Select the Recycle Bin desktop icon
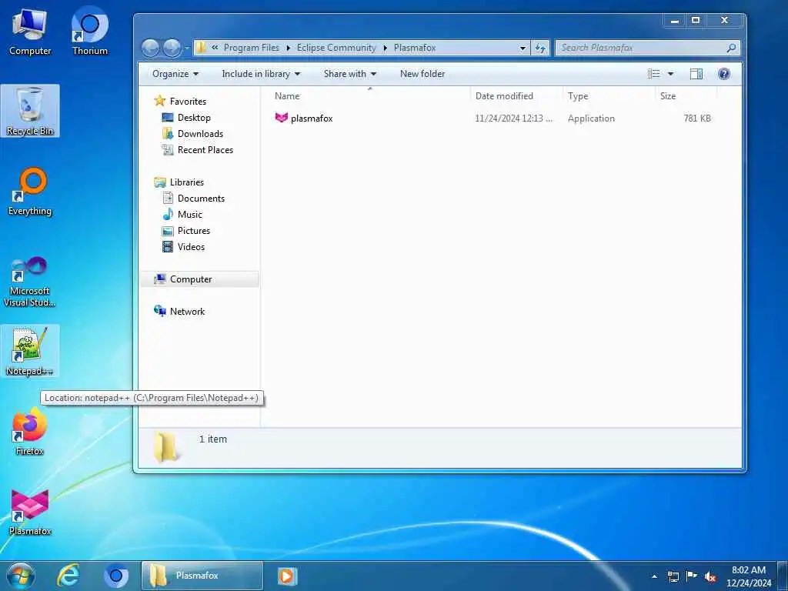 (x=30, y=111)
